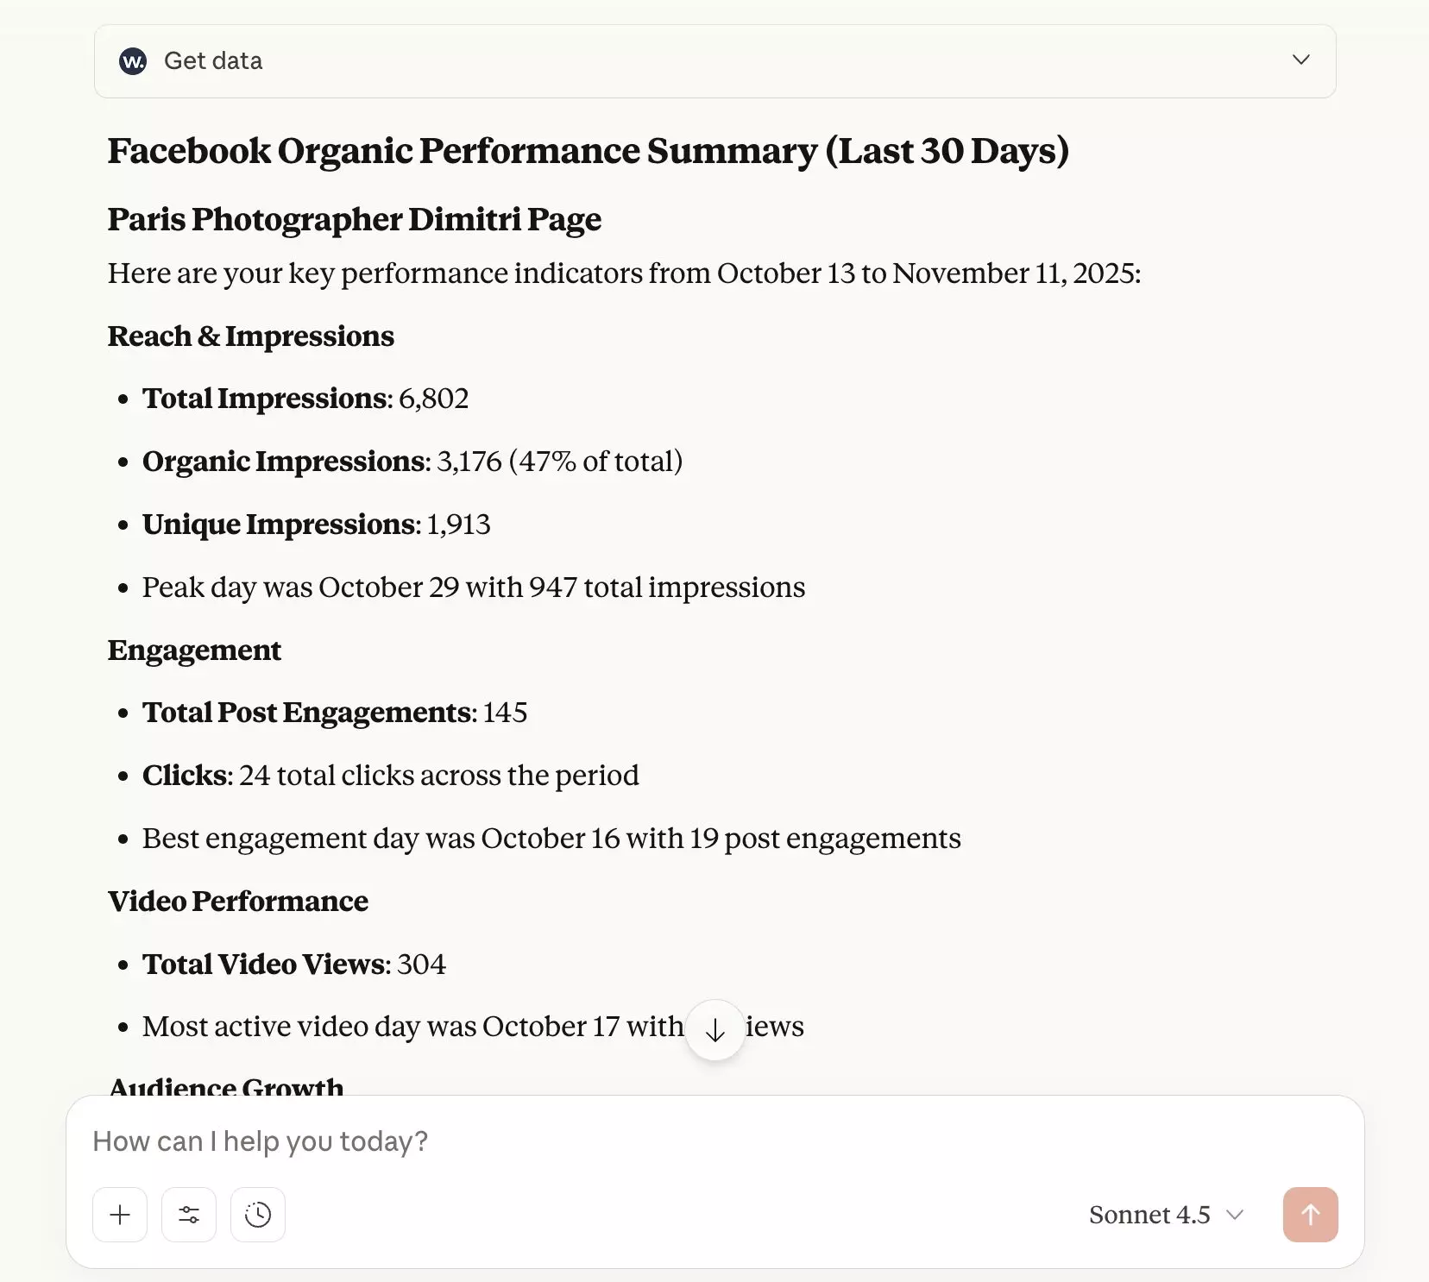The height and width of the screenshot is (1282, 1429).
Task: Click the Facebook Organic Performance Summary heading
Action: pos(588,151)
